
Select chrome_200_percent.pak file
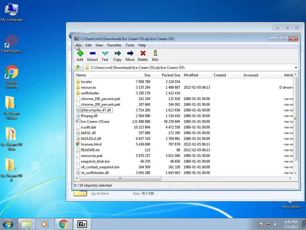[x=100, y=105]
